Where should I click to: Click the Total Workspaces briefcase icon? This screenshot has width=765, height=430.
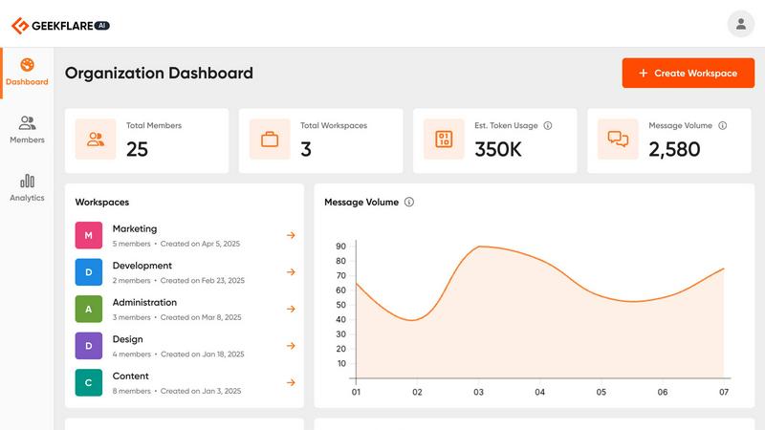pos(270,140)
